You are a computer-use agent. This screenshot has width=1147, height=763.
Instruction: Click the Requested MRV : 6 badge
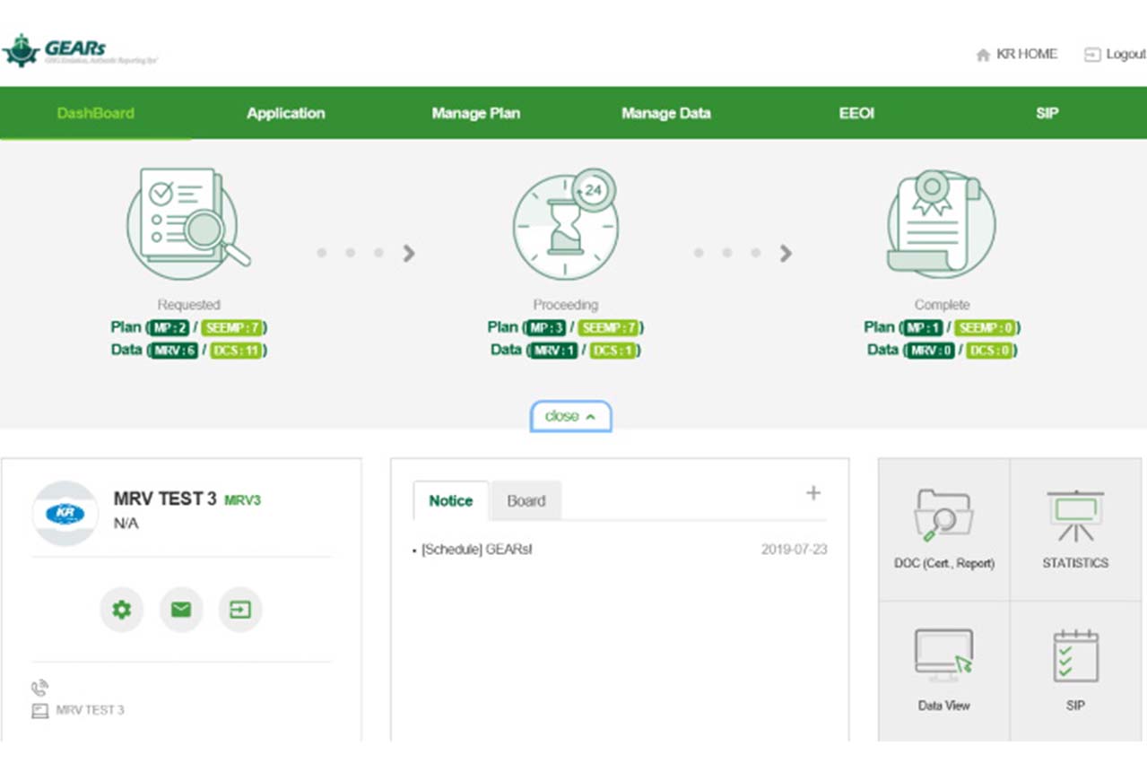(x=173, y=351)
